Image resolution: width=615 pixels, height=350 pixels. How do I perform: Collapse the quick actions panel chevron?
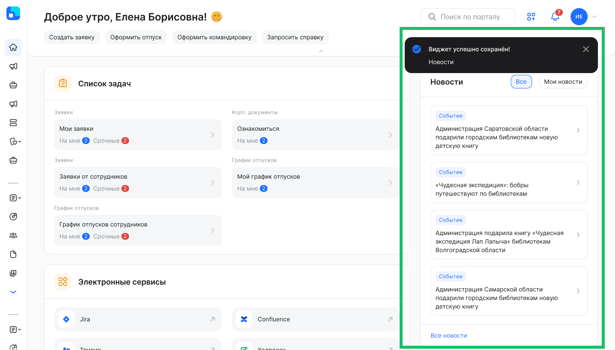point(321,51)
